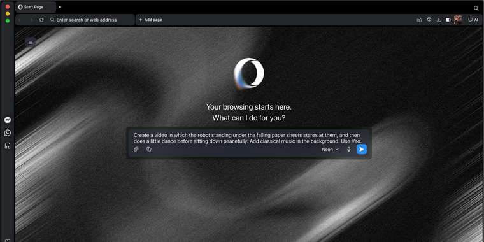Click inside the prompt text box
This screenshot has width=484, height=242.
(x=248, y=138)
